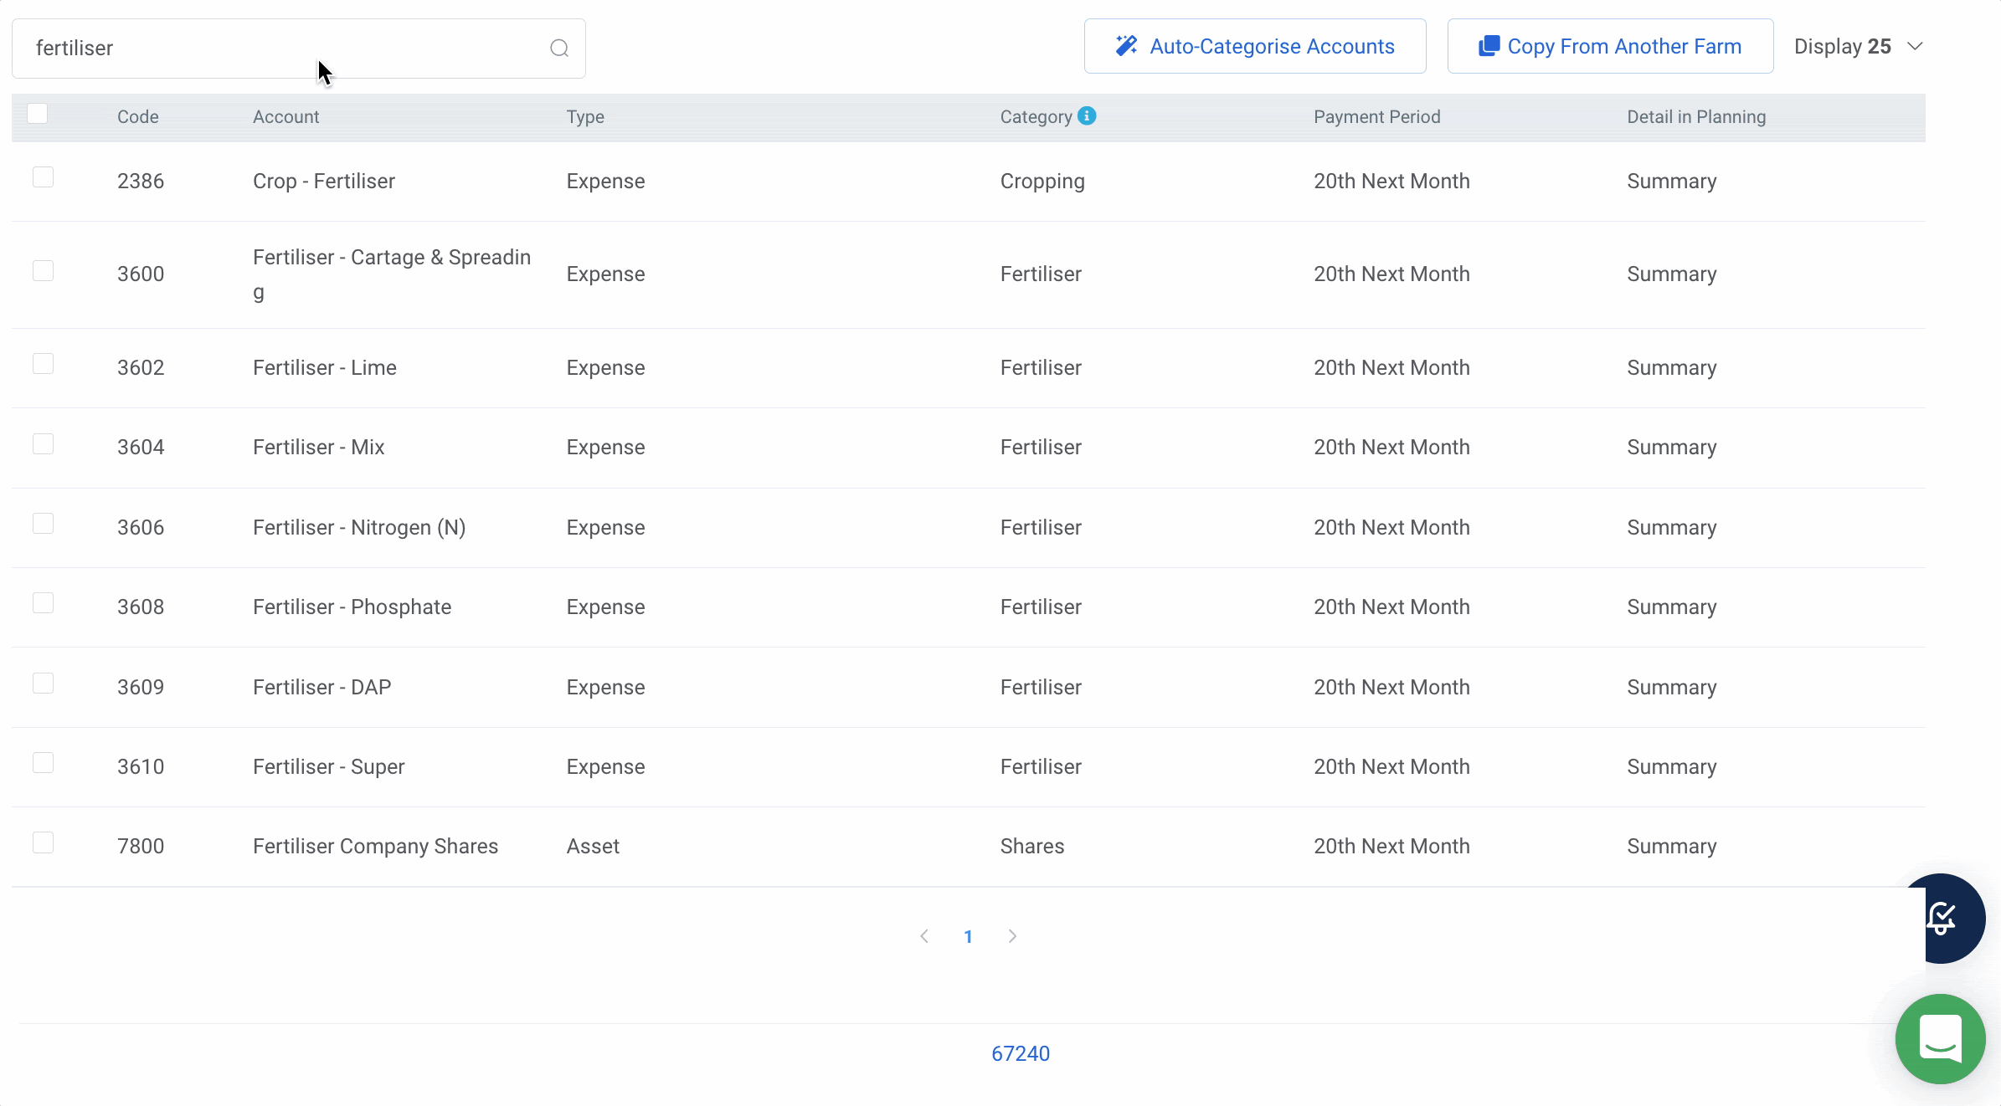Image resolution: width=2001 pixels, height=1106 pixels.
Task: Select Fertiliser Company Shares checkbox
Action: click(x=43, y=842)
